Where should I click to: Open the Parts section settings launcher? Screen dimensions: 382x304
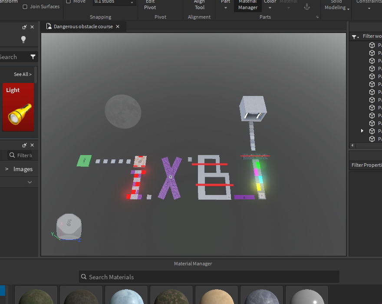(317, 17)
